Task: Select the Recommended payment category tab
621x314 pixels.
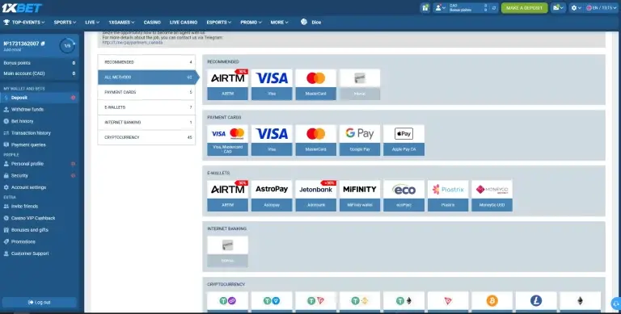Action: tap(146, 62)
